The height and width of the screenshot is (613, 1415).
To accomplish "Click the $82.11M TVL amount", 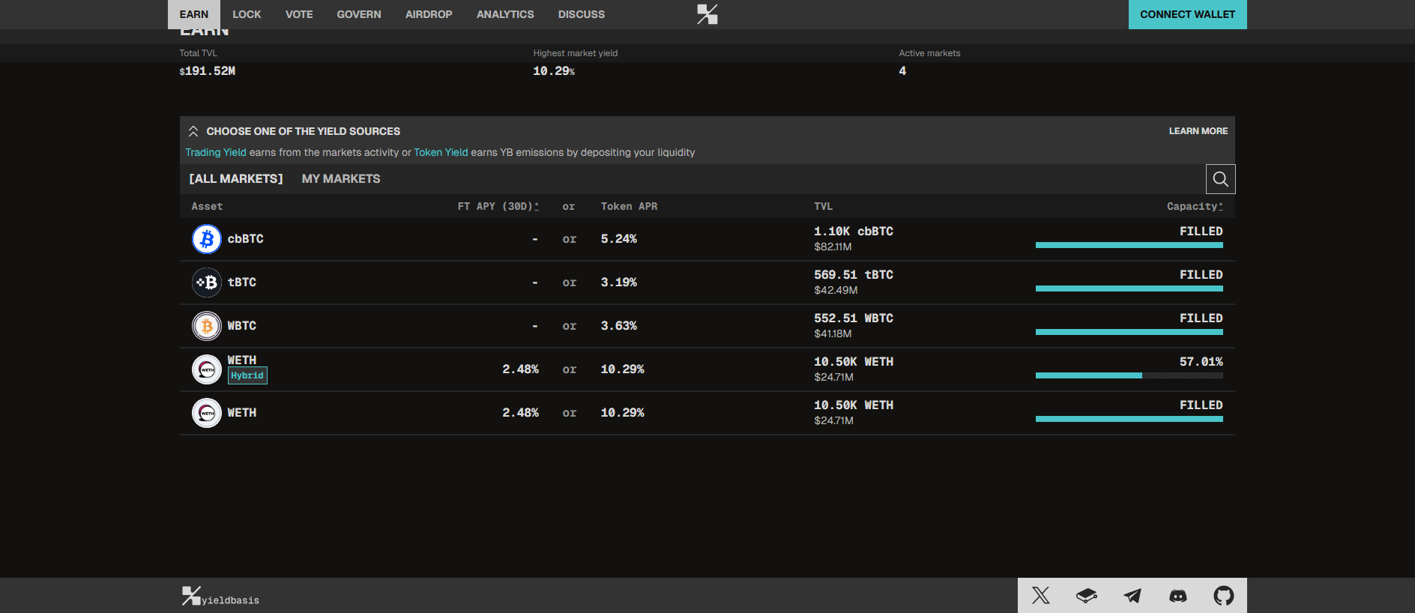I will (x=833, y=247).
